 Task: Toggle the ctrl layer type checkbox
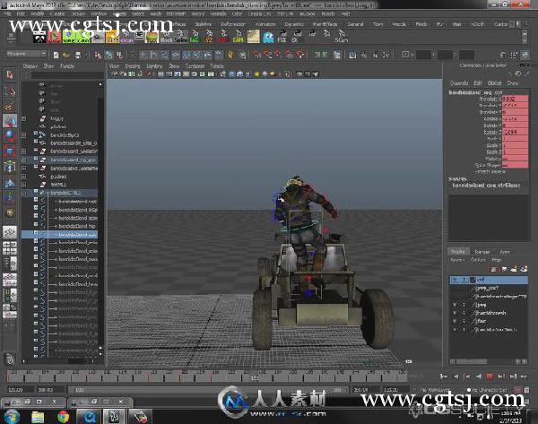point(464,281)
